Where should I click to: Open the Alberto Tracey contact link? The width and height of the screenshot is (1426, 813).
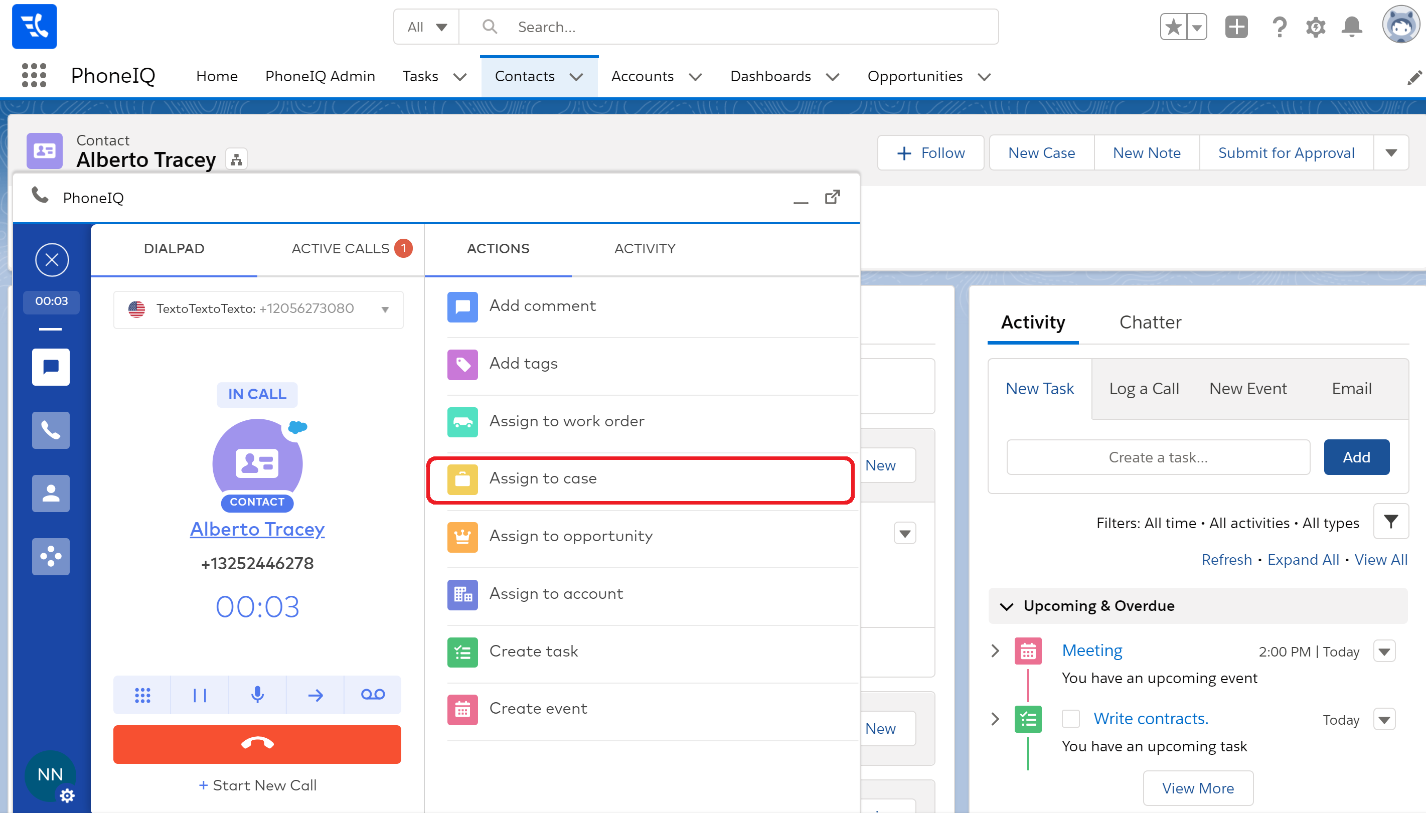click(257, 529)
